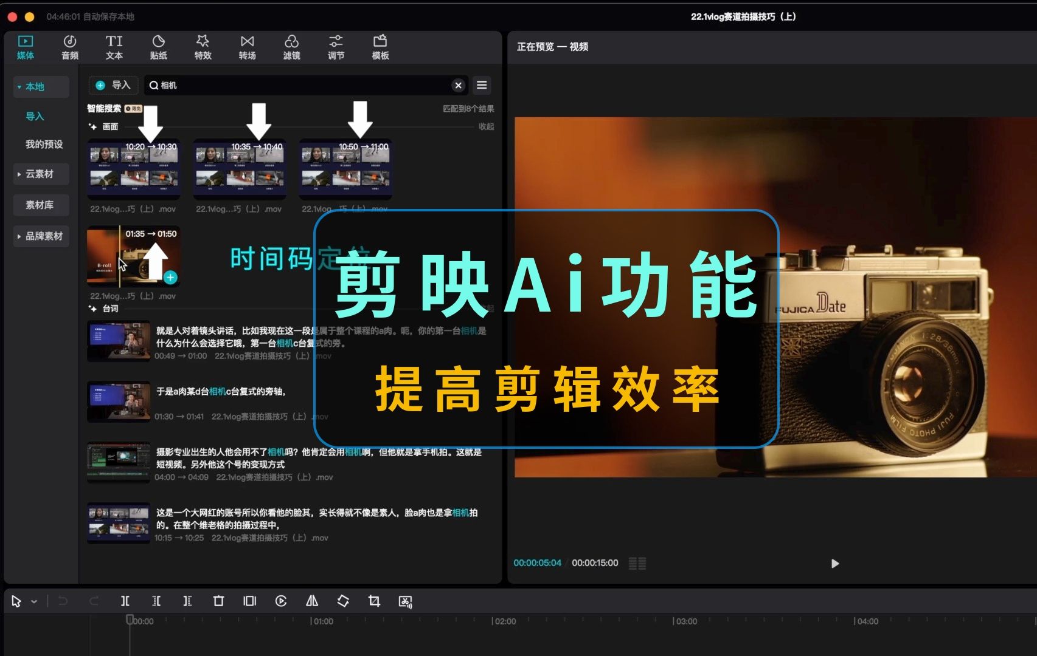The height and width of the screenshot is (656, 1037).
Task: Open the 素材库 material library
Action: pyautogui.click(x=41, y=205)
